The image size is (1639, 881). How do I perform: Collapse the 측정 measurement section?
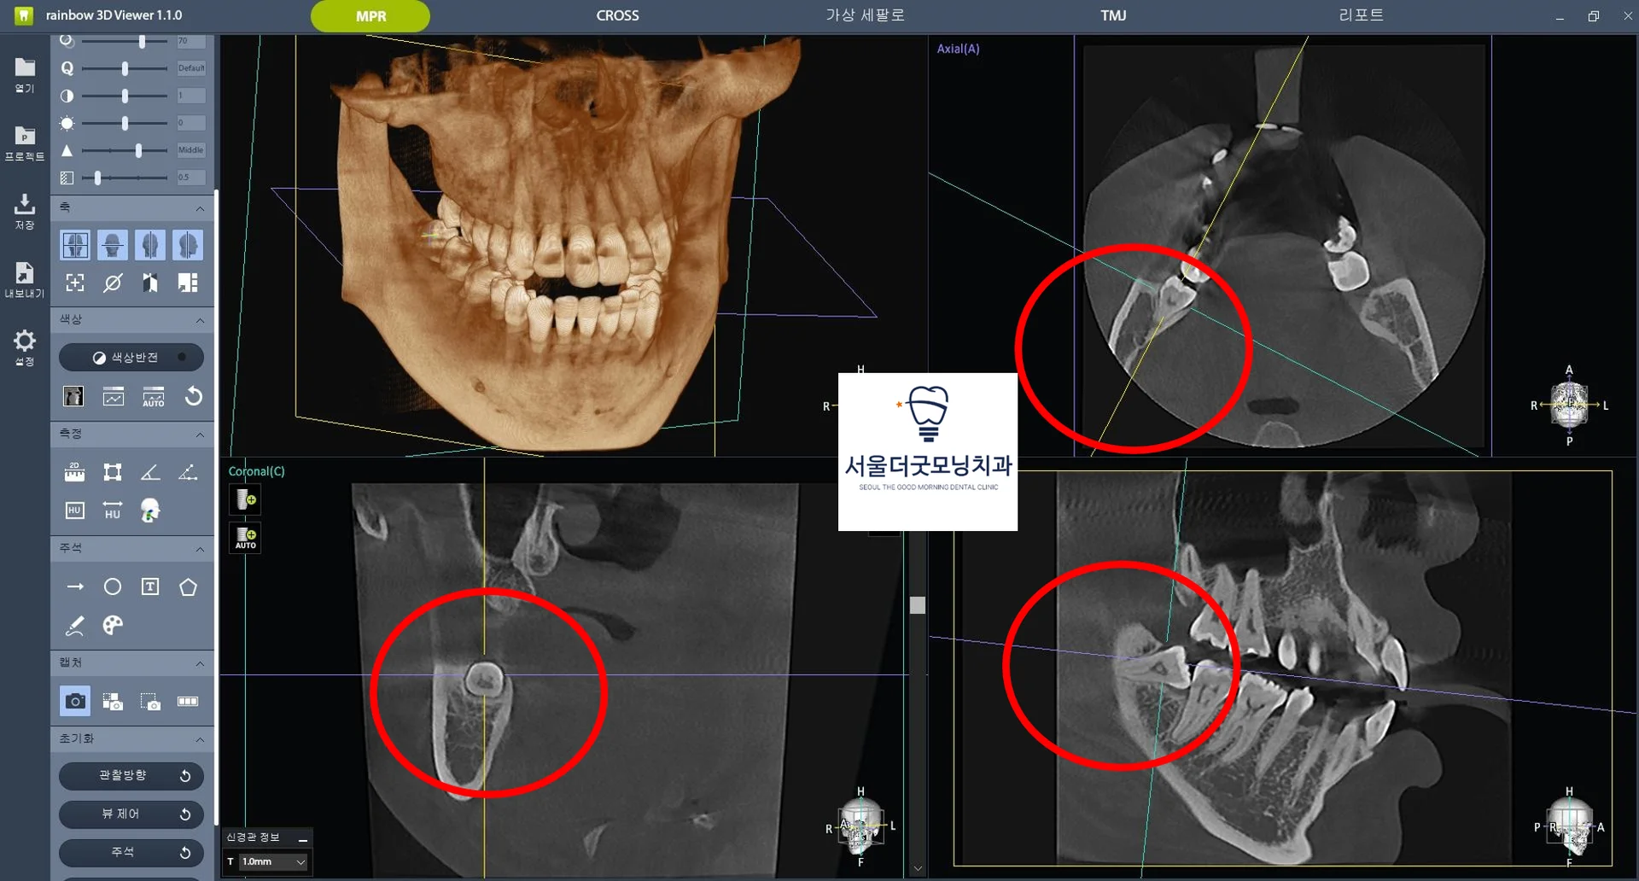coord(200,435)
